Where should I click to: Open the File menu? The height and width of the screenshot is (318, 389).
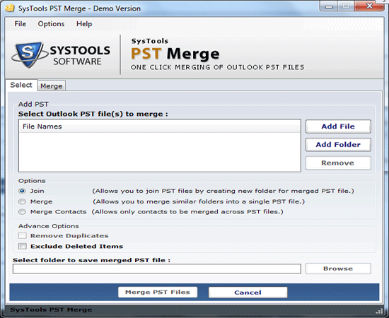(x=20, y=24)
